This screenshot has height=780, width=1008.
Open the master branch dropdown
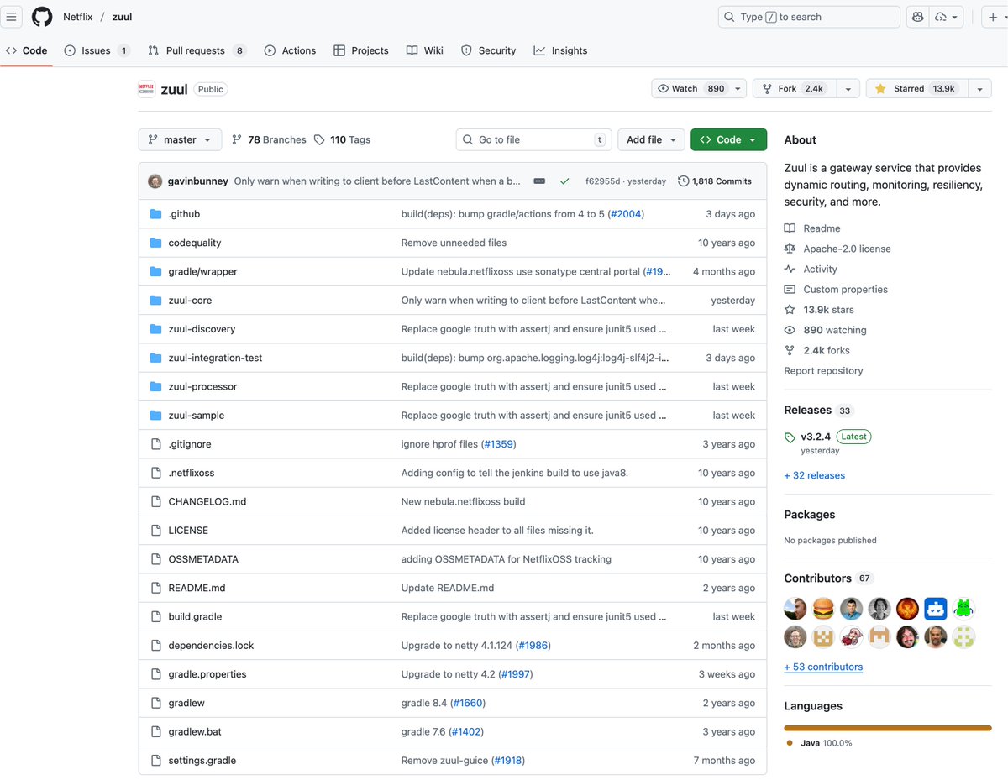click(x=180, y=140)
